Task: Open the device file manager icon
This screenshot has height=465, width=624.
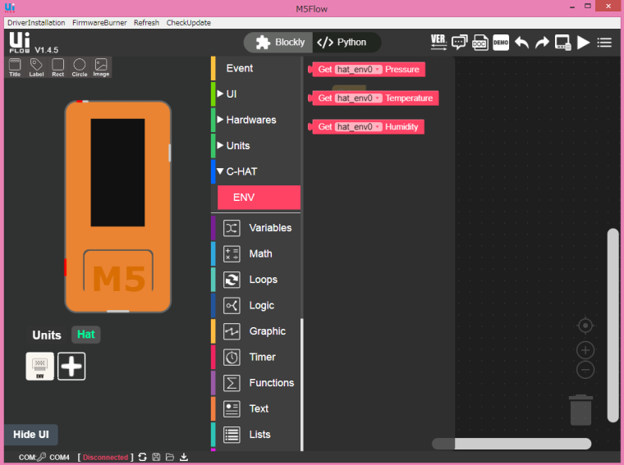Action: [x=562, y=43]
